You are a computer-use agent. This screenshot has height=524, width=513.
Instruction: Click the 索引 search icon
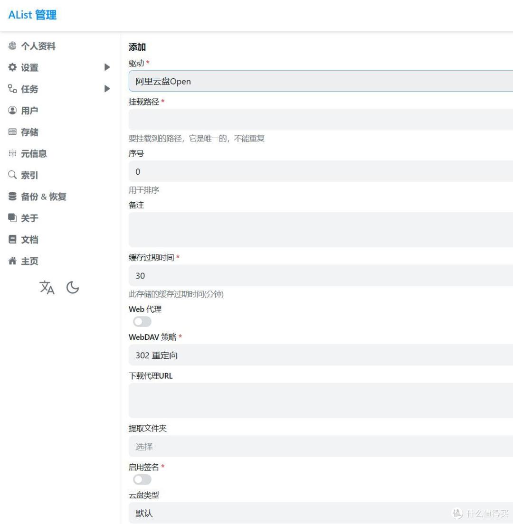tap(12, 175)
